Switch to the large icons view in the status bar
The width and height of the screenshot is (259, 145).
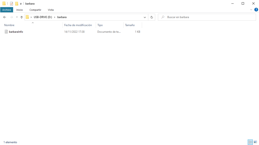point(255,142)
